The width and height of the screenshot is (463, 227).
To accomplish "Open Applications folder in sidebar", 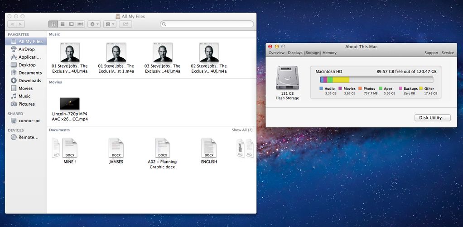I will click(x=26, y=57).
